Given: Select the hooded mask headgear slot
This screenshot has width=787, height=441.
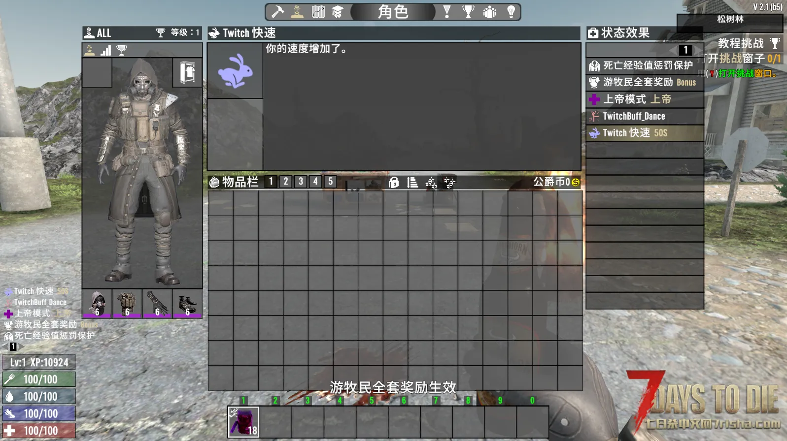Looking at the screenshot, I should coord(97,304).
